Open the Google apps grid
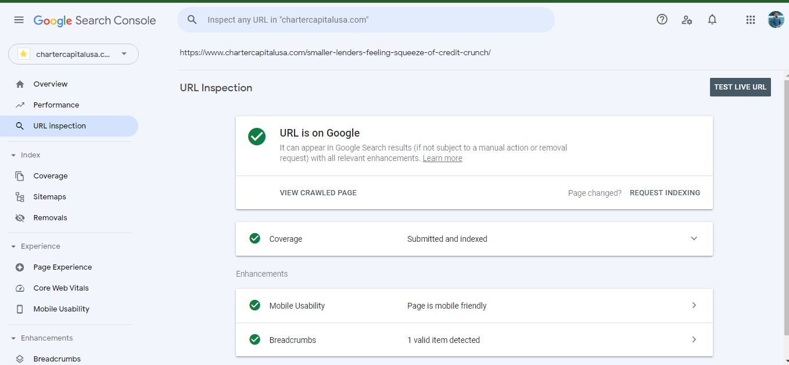Image resolution: width=789 pixels, height=365 pixels. (x=750, y=20)
